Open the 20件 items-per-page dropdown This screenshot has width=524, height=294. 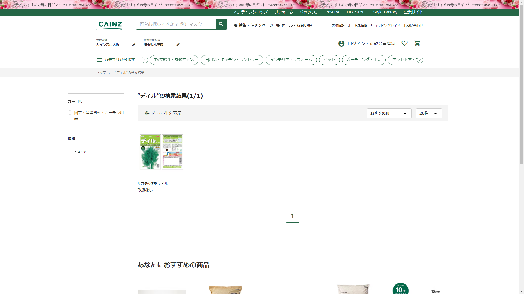[x=429, y=113]
